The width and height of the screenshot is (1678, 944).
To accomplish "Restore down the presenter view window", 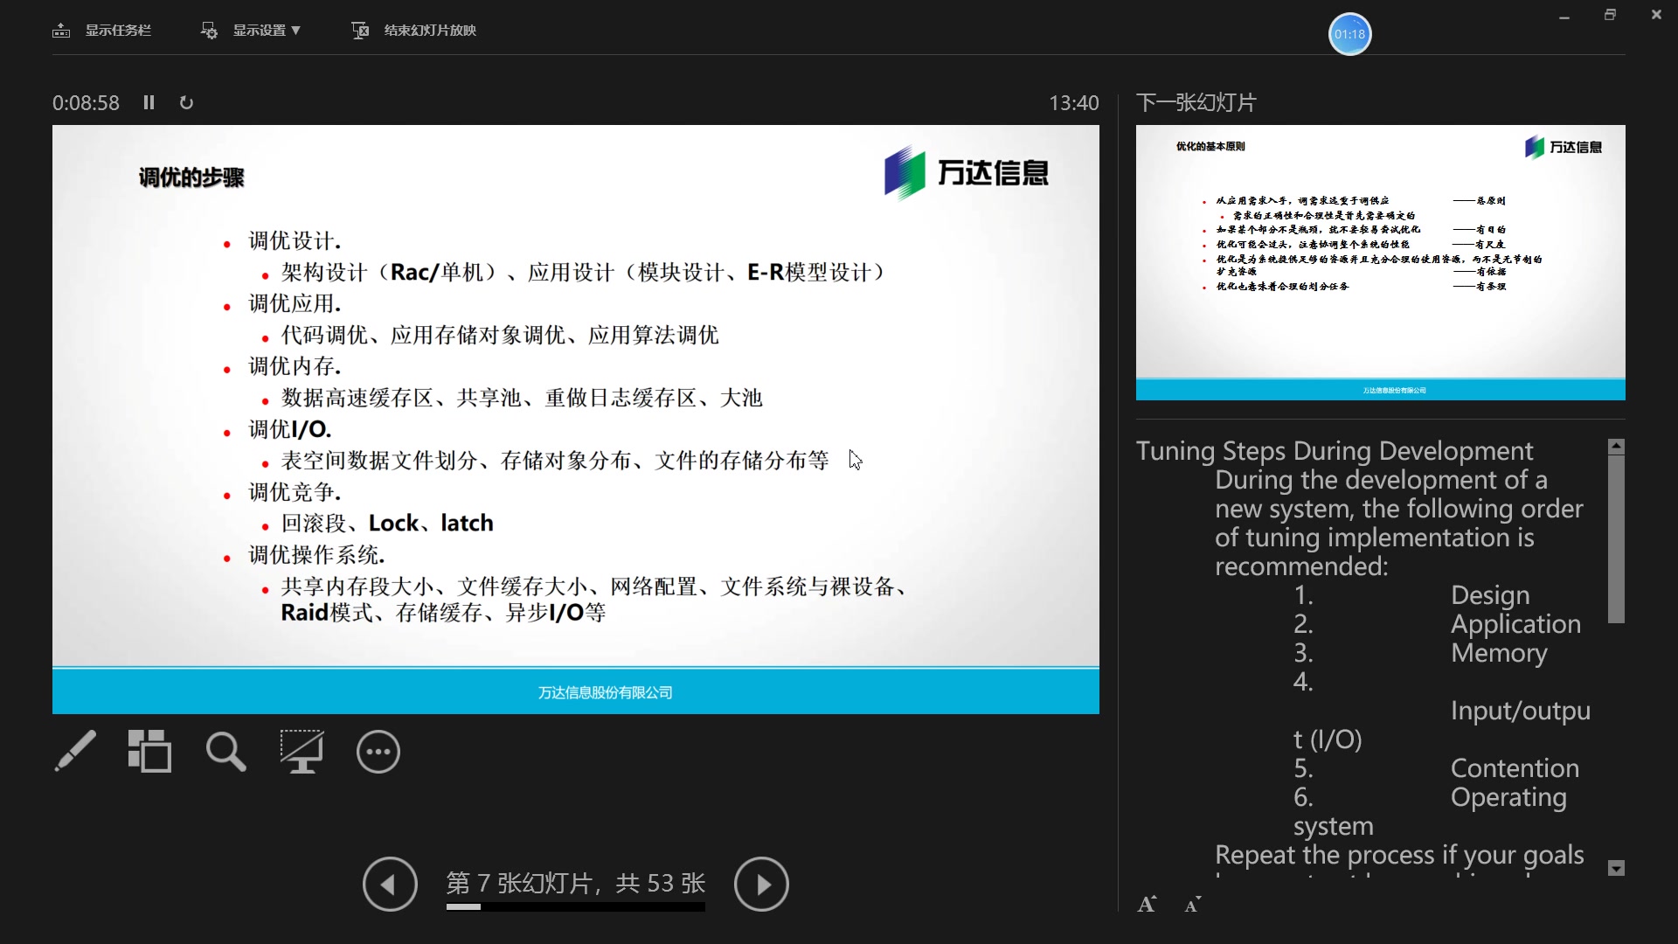I will 1610,15.
